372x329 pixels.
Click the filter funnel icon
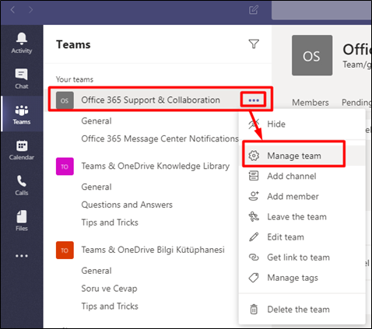click(254, 44)
